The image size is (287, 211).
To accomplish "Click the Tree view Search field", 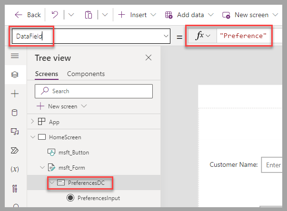I will (94, 91).
